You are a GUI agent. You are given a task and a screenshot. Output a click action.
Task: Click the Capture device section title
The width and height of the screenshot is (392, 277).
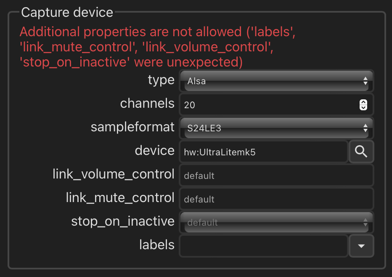pos(67,12)
